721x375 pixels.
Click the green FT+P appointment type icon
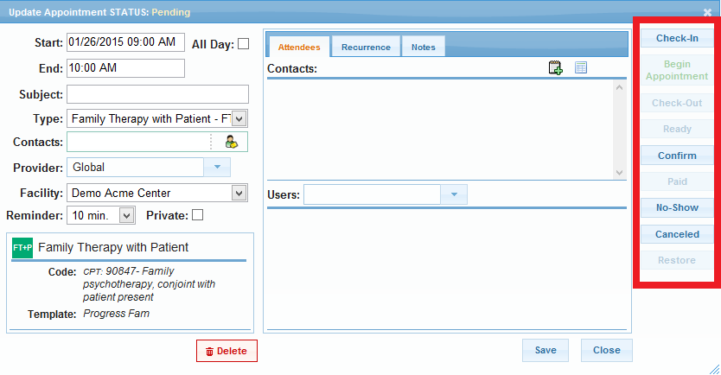[x=22, y=247]
